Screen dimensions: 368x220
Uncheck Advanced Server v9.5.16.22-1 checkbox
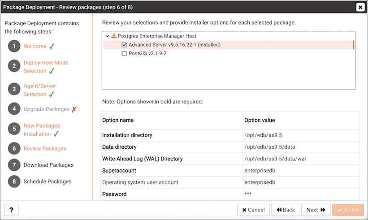[124, 45]
